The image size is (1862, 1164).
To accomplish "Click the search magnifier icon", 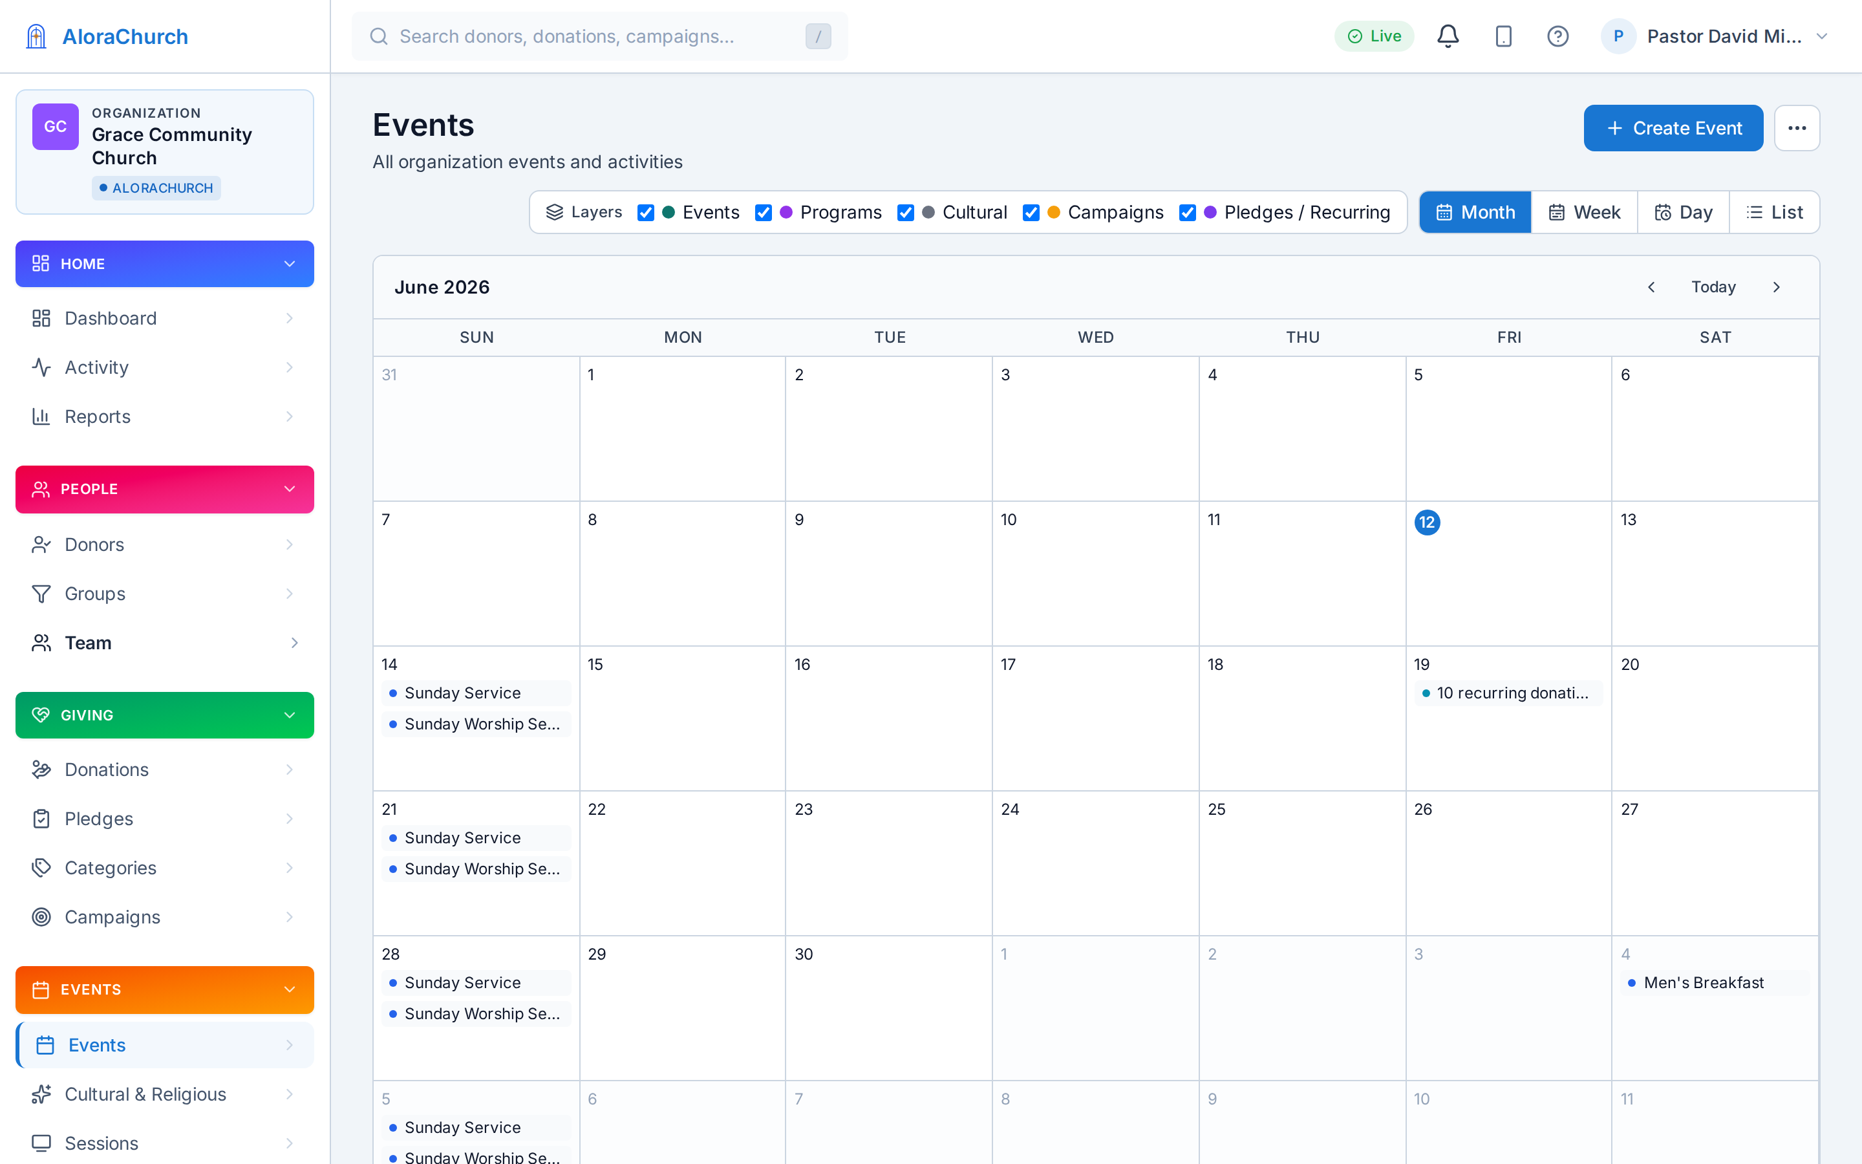I will point(379,36).
